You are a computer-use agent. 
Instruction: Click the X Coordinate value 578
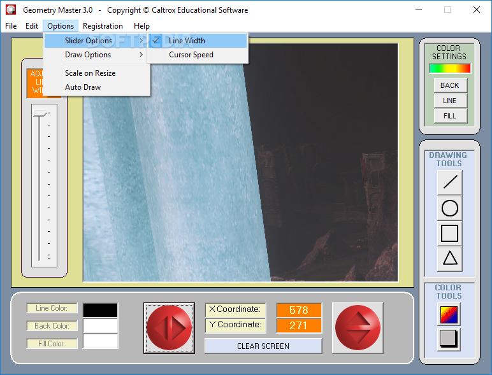[299, 310]
